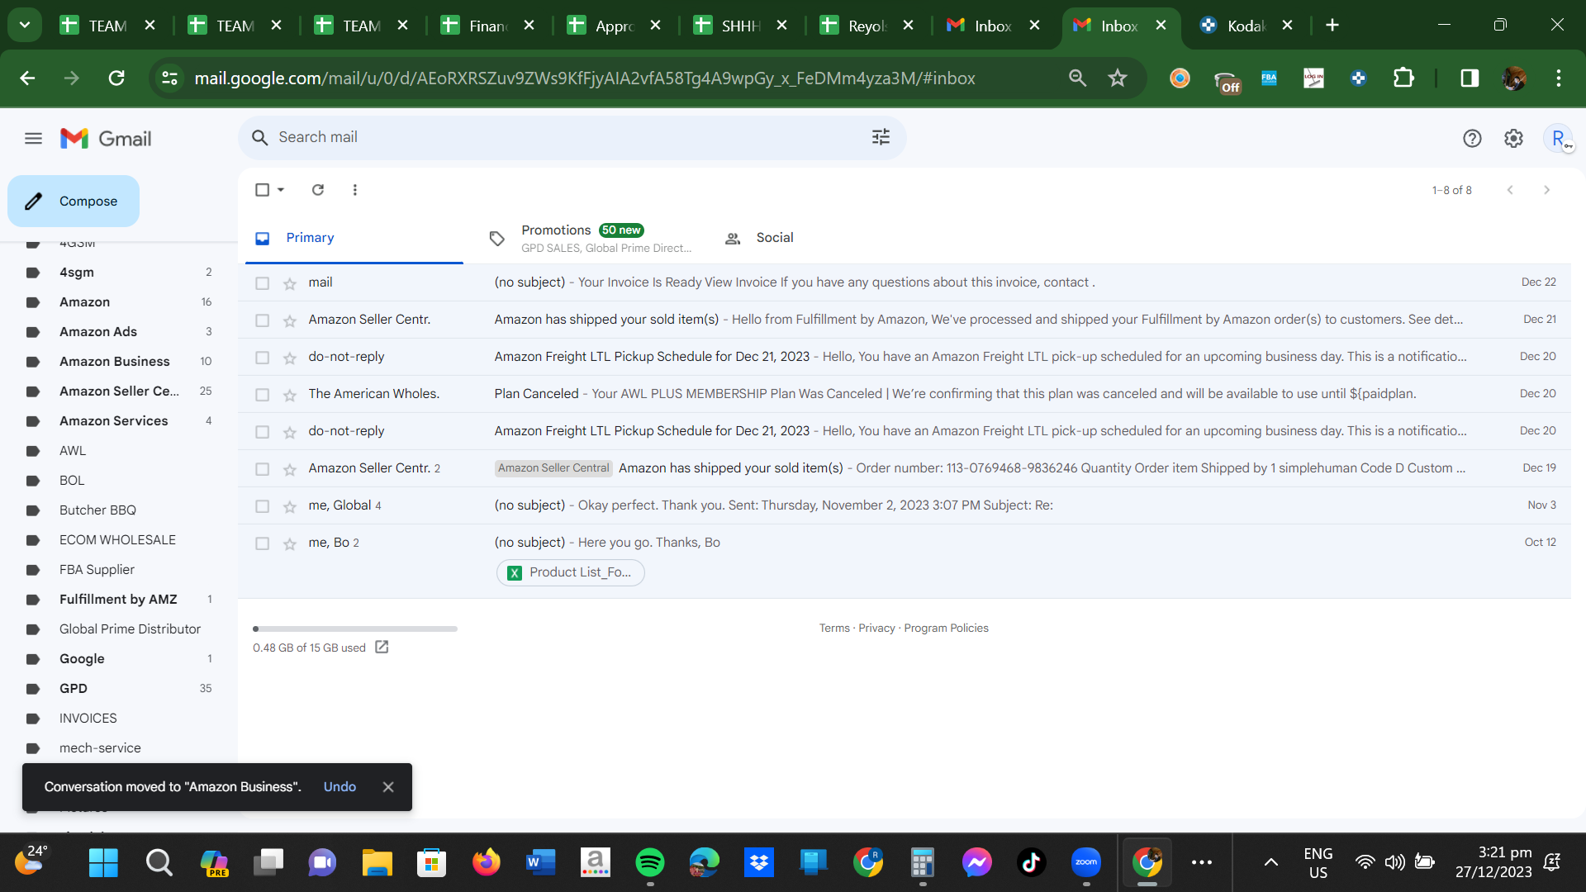1586x892 pixels.
Task: Bookmark this page with the star icon
Action: [1118, 78]
